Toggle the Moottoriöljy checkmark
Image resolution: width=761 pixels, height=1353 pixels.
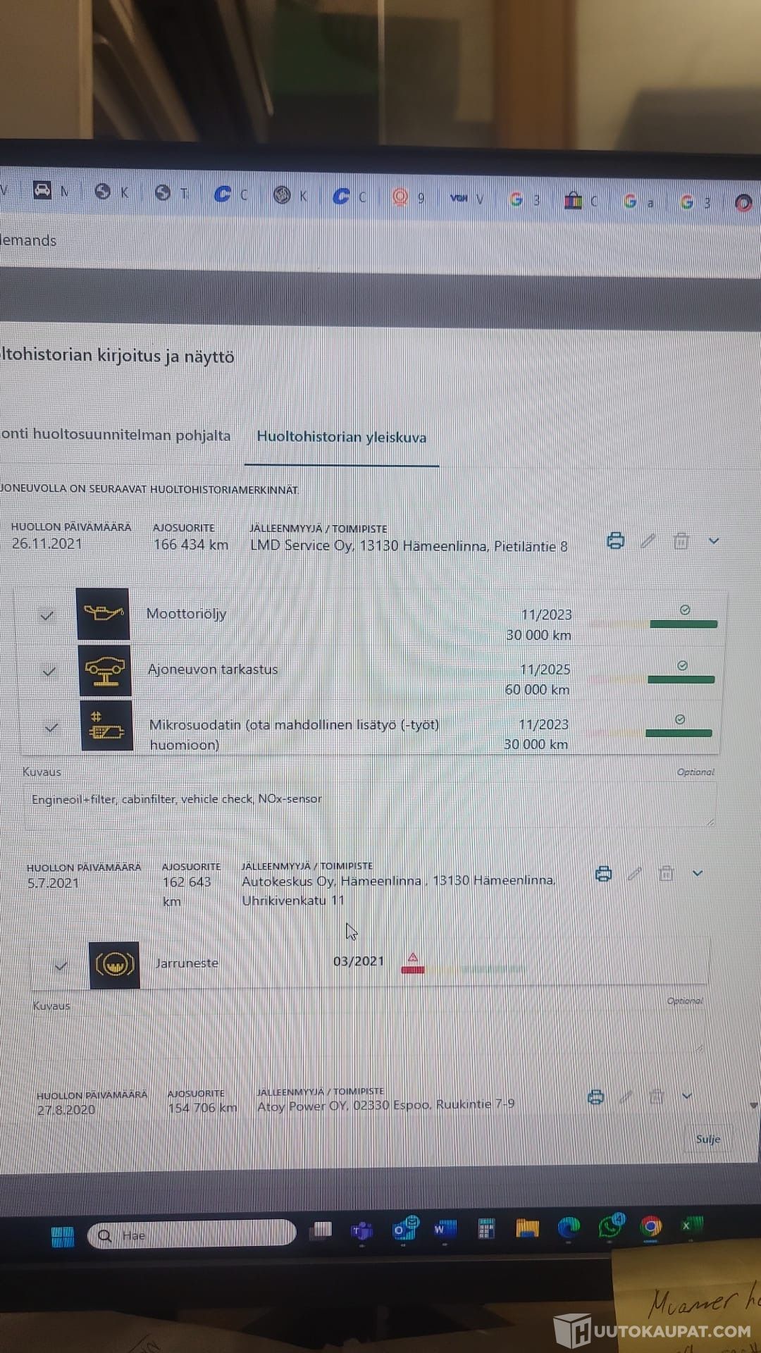click(x=47, y=616)
